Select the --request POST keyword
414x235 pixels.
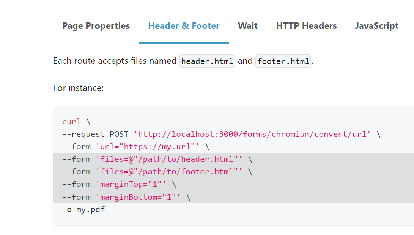[x=97, y=134]
